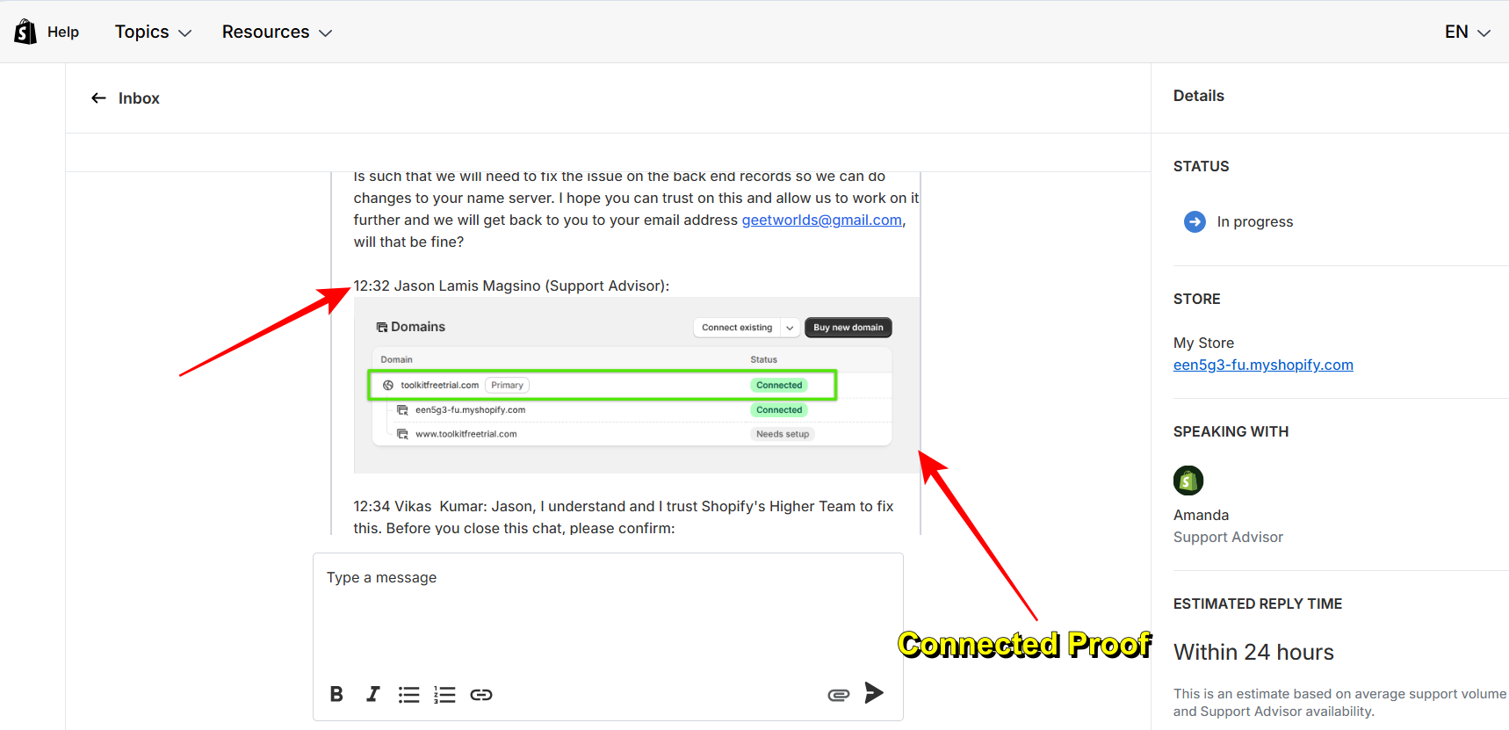Image resolution: width=1509 pixels, height=730 pixels.
Task: Click the Shopify bag logo
Action: tap(25, 32)
